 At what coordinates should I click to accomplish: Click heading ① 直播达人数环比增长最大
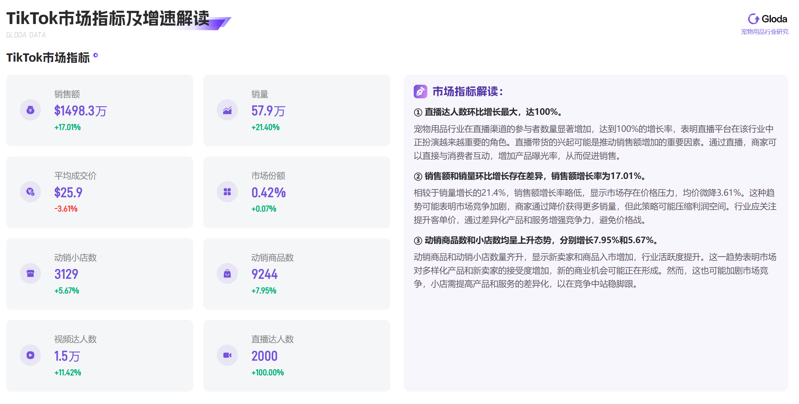(489, 112)
